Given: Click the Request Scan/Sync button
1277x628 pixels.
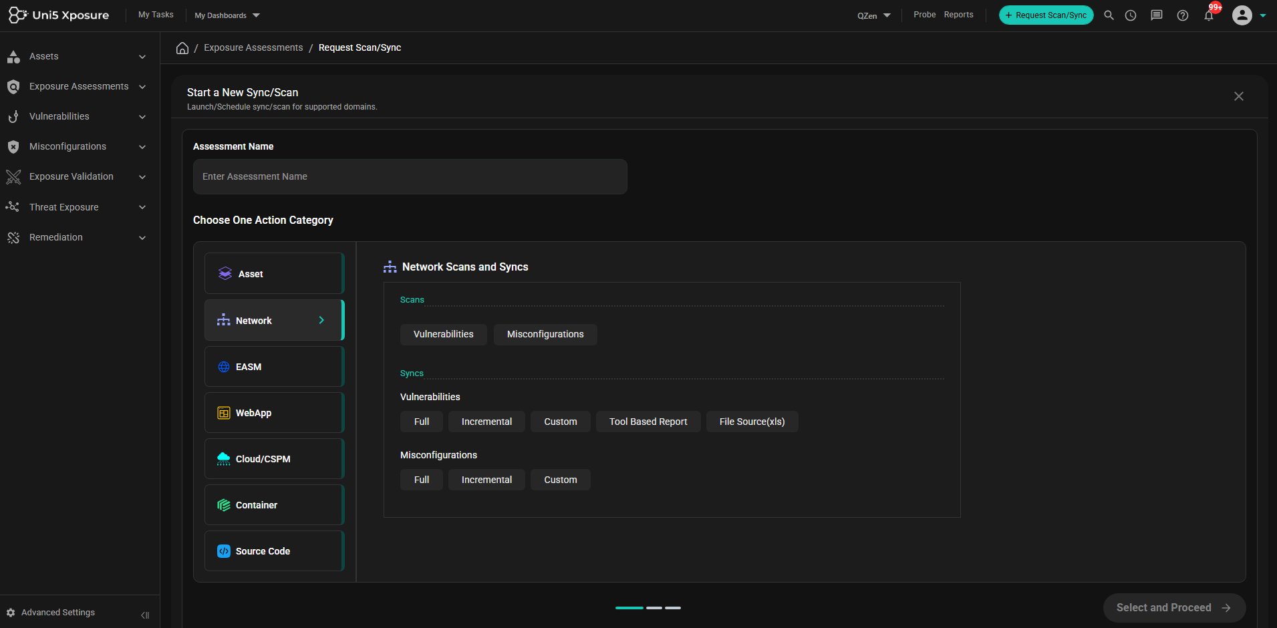Looking at the screenshot, I should point(1046,15).
